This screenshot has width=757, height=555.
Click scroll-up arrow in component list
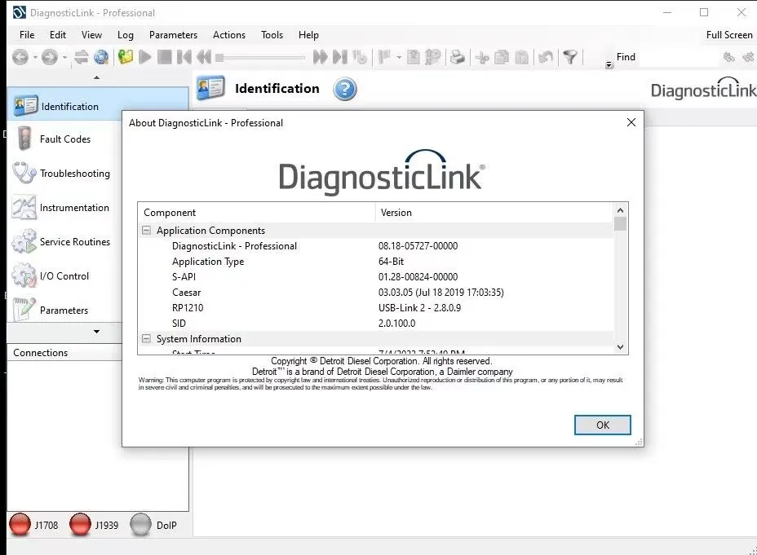click(621, 210)
